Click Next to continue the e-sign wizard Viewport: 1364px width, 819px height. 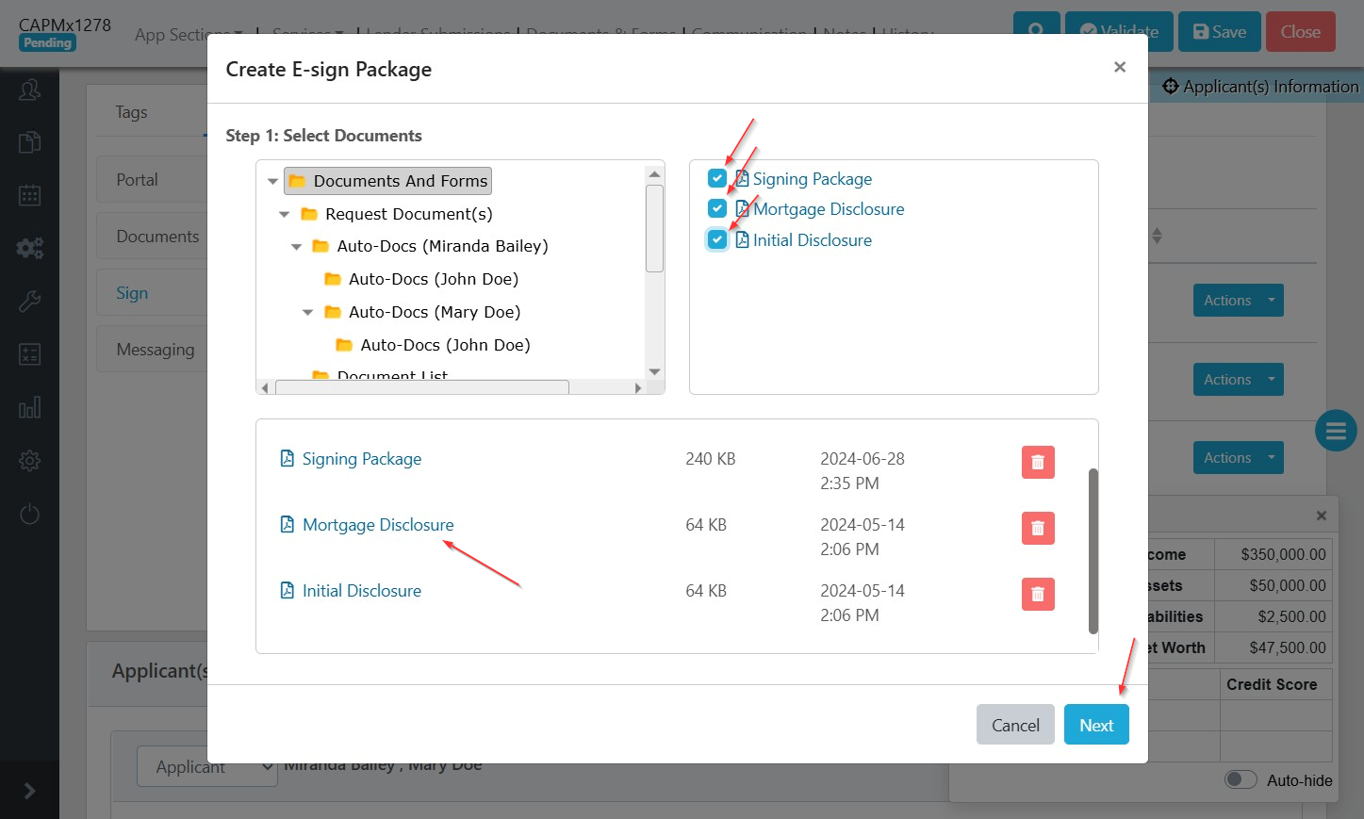click(x=1096, y=725)
